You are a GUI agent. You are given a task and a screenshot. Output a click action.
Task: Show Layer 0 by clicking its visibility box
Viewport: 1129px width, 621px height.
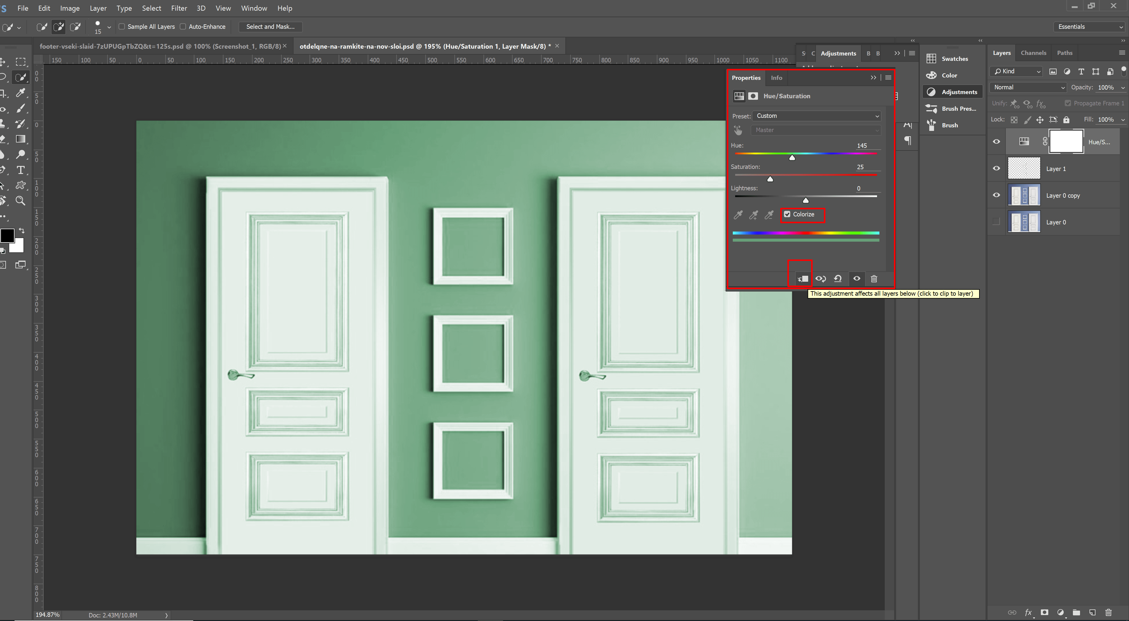pyautogui.click(x=996, y=222)
